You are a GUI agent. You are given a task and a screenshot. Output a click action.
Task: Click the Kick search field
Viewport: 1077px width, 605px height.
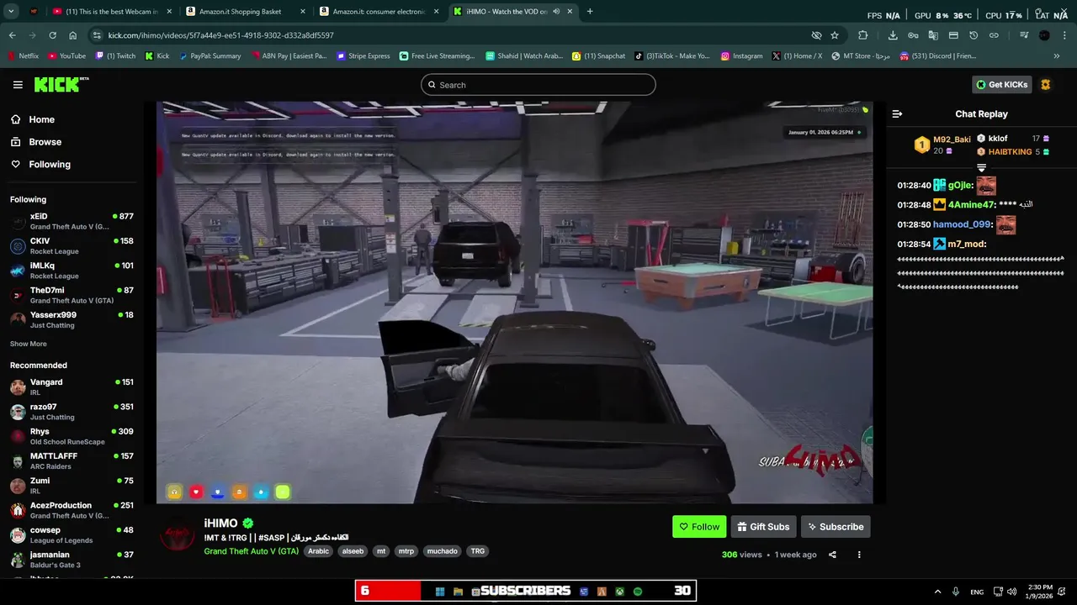coord(538,85)
